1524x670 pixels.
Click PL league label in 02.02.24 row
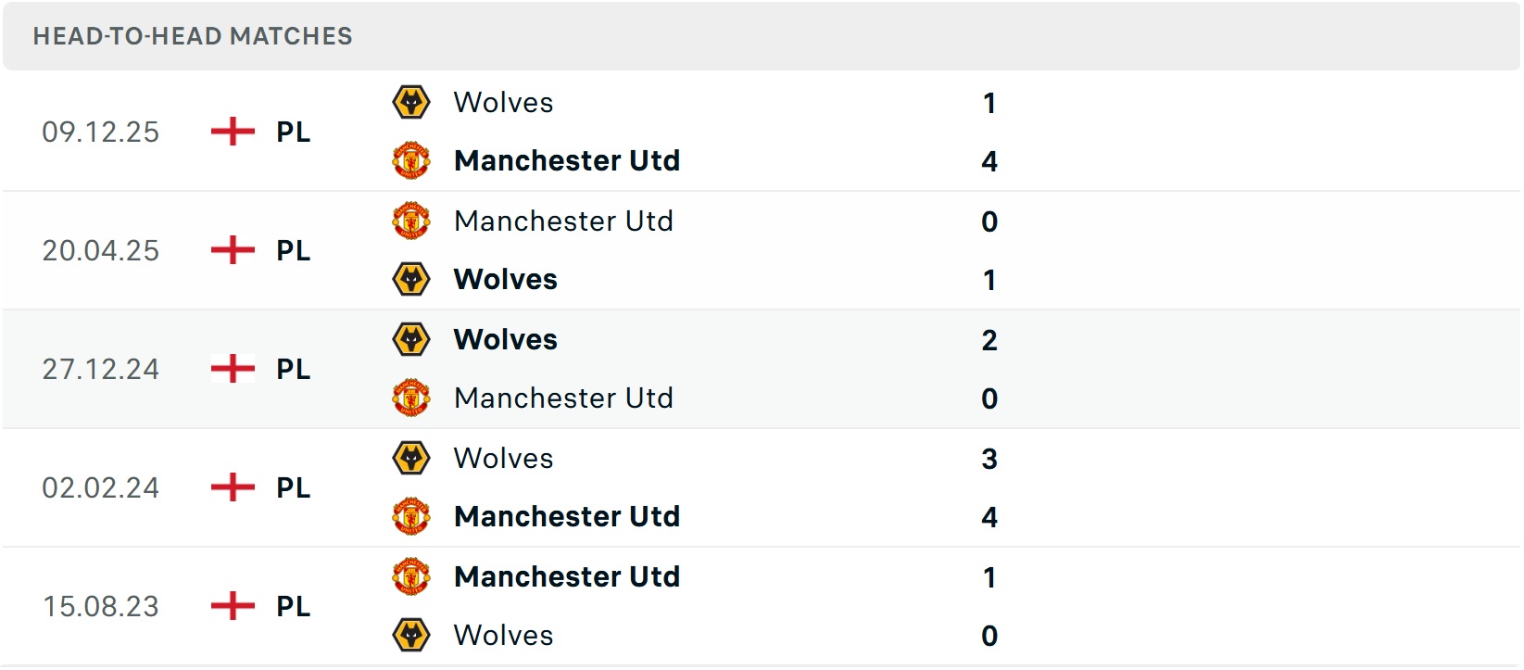(293, 487)
